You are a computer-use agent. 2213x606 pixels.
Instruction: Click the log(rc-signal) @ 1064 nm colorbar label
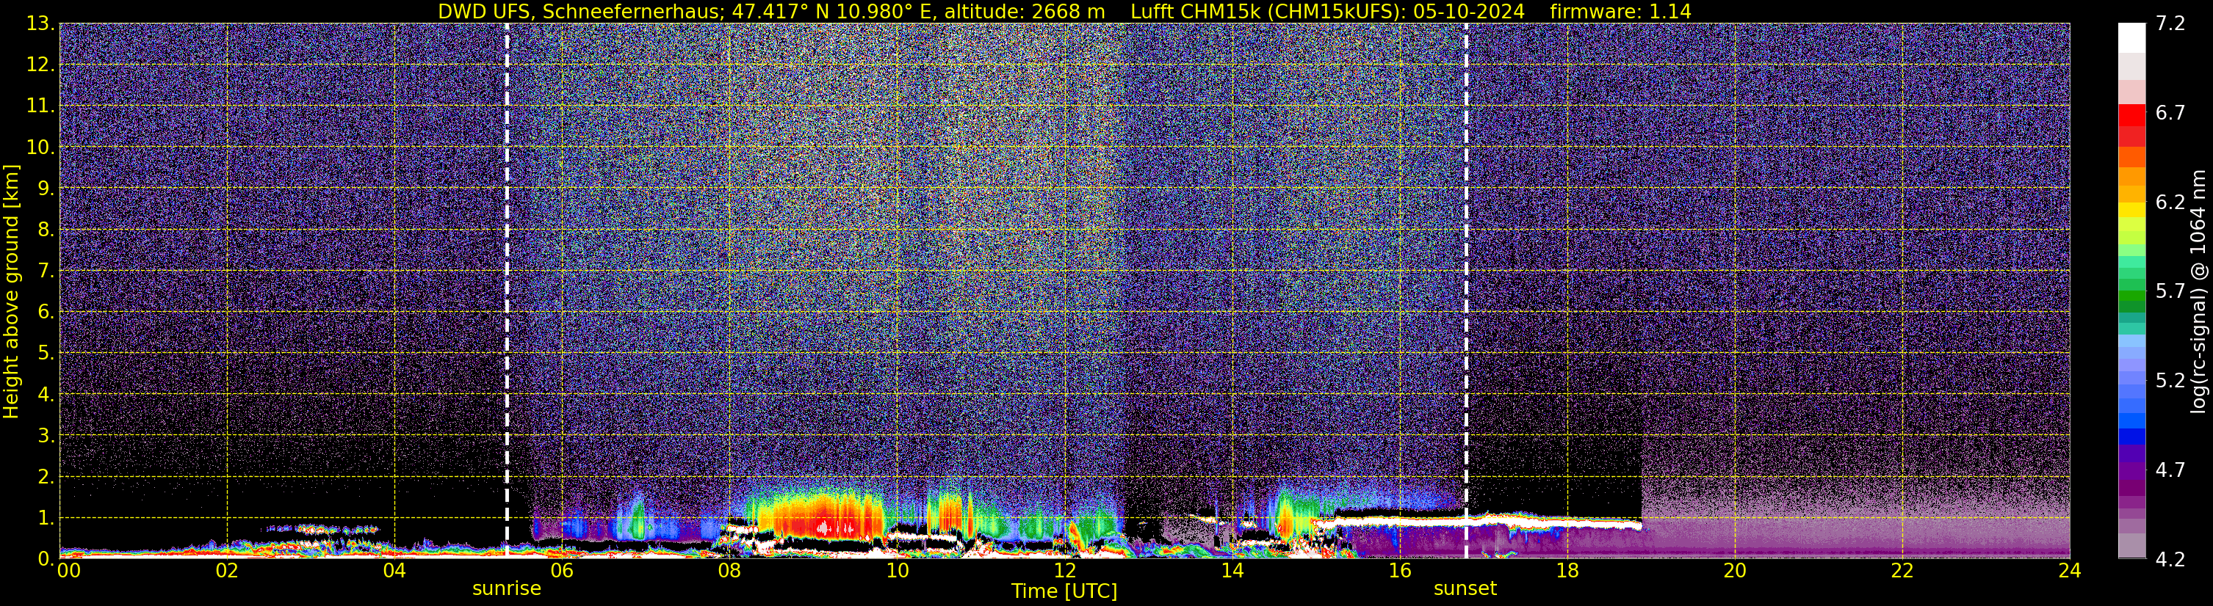click(2198, 291)
